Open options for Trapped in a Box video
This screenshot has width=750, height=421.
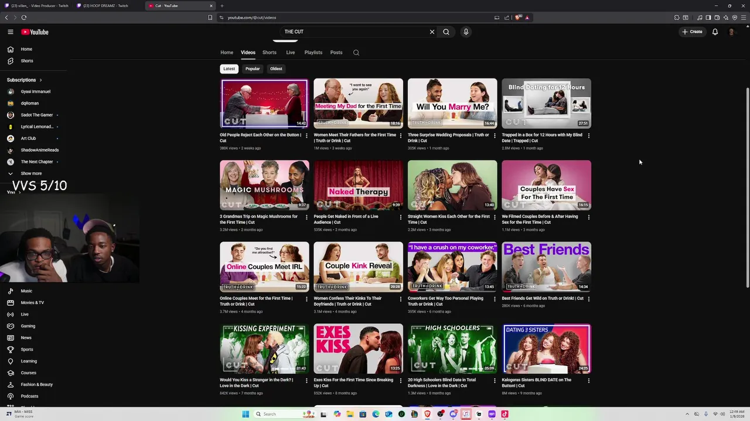(588, 136)
